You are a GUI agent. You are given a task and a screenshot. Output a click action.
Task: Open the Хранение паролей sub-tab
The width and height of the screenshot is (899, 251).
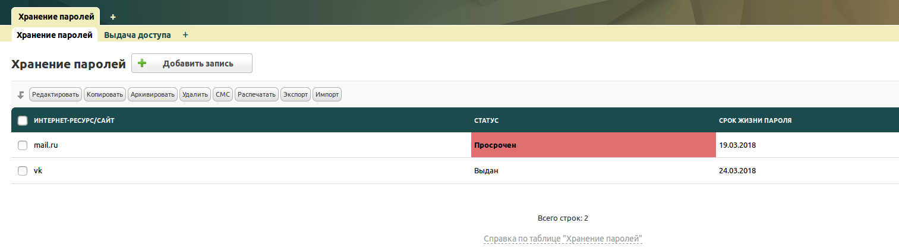(55, 35)
